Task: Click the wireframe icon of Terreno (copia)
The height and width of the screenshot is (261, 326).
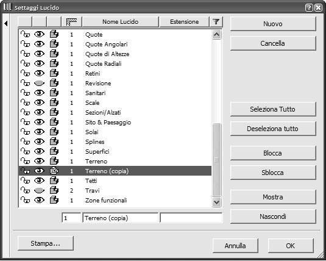Action: [x=54, y=171]
